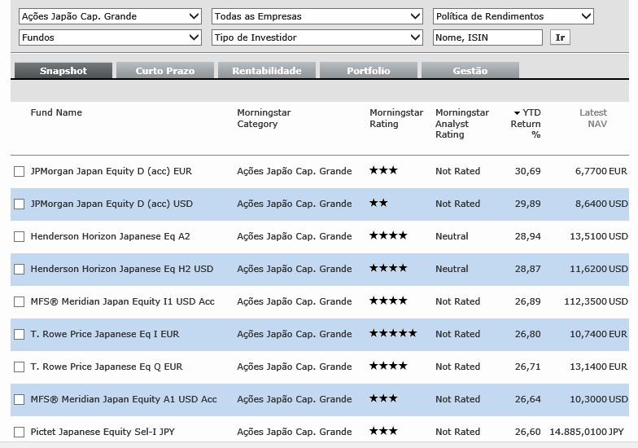Open the Portfolio tab
638x448 pixels.
coord(368,70)
